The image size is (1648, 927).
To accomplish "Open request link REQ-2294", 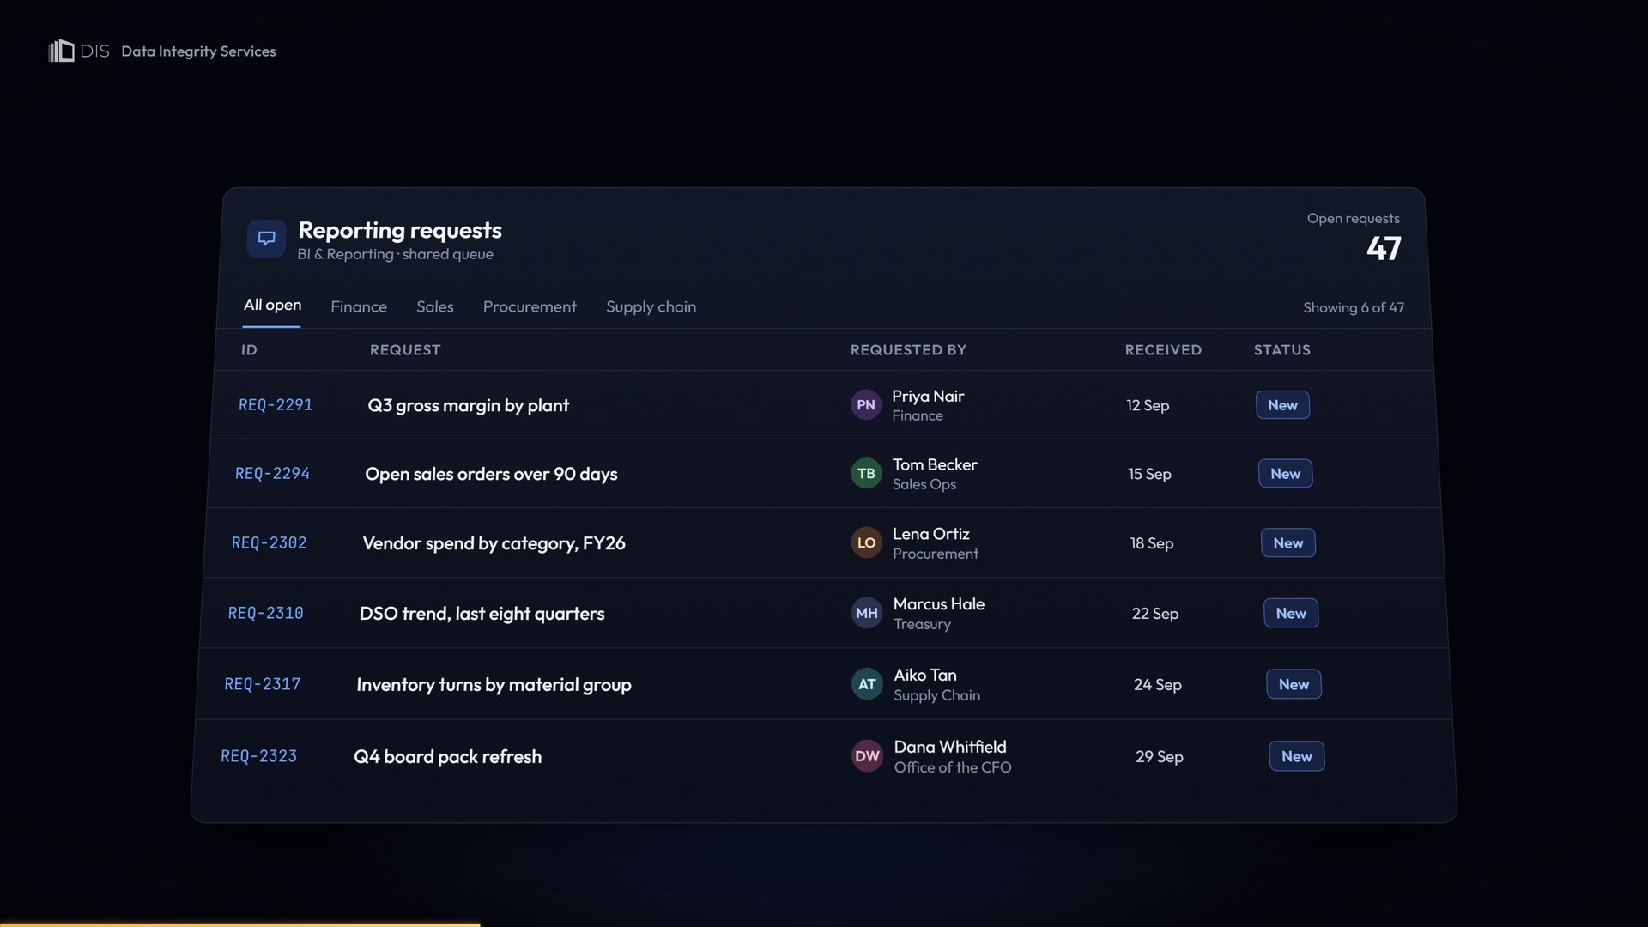I will (272, 474).
